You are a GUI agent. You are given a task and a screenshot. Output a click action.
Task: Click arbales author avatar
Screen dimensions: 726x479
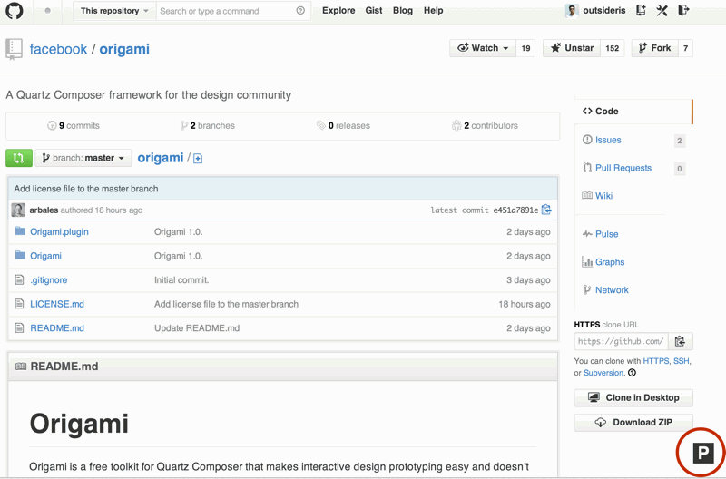click(x=18, y=210)
